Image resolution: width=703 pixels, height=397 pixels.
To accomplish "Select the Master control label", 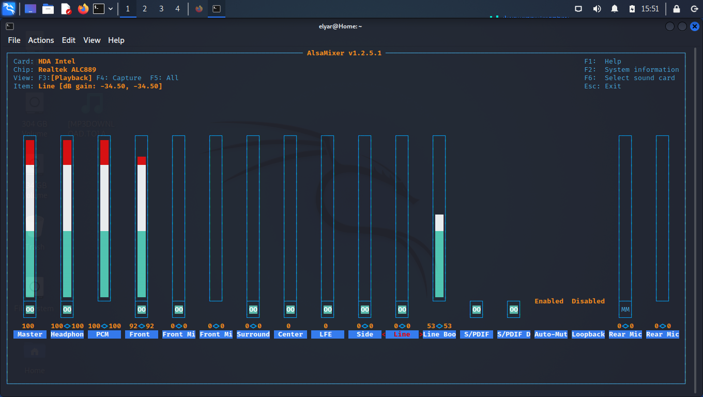I will click(x=30, y=334).
